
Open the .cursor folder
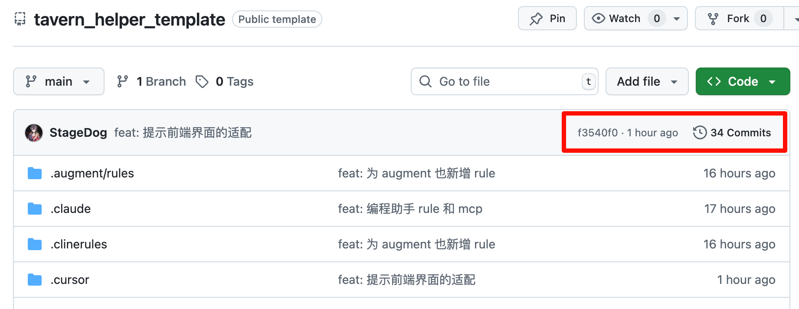pos(69,280)
